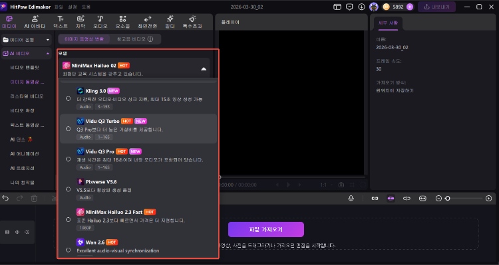Click the undo arrow icon
Viewport: 499px width, 265px height.
(x=5, y=199)
